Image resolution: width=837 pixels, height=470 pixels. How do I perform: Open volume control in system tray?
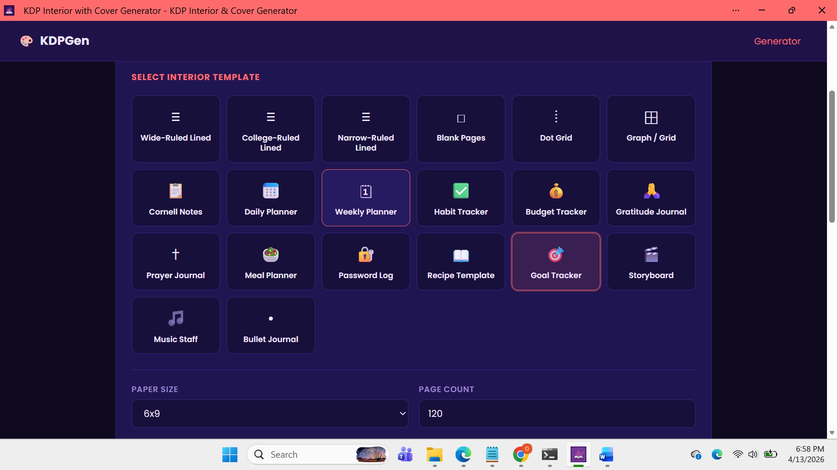pos(753,455)
